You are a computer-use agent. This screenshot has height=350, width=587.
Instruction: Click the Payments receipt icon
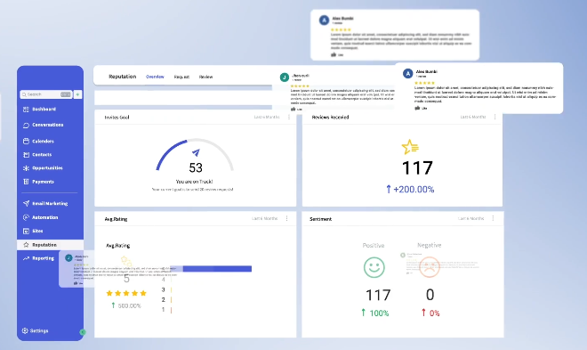(x=26, y=182)
